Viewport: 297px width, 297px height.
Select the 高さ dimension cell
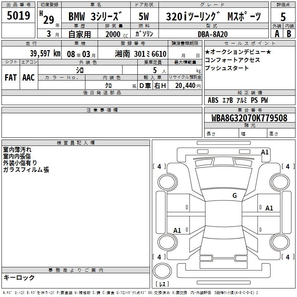pyautogui.click(x=281, y=133)
